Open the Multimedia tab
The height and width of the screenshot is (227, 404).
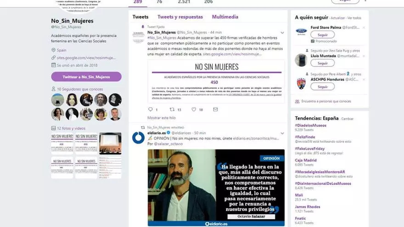(x=225, y=17)
